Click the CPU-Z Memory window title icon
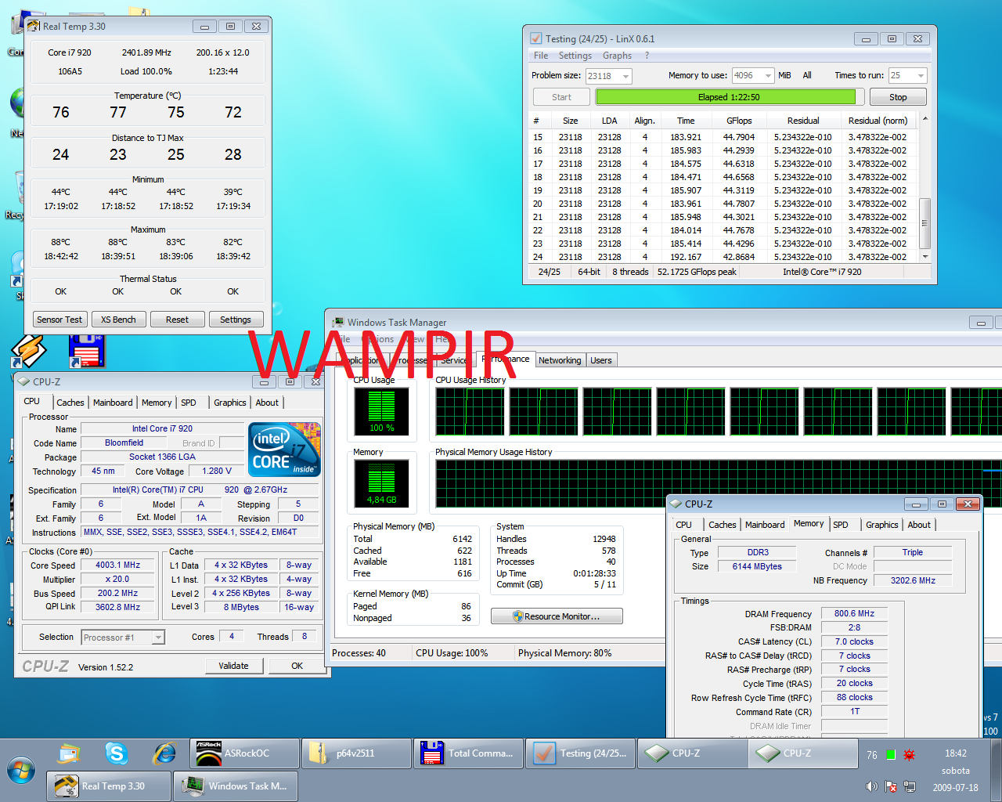 (676, 504)
